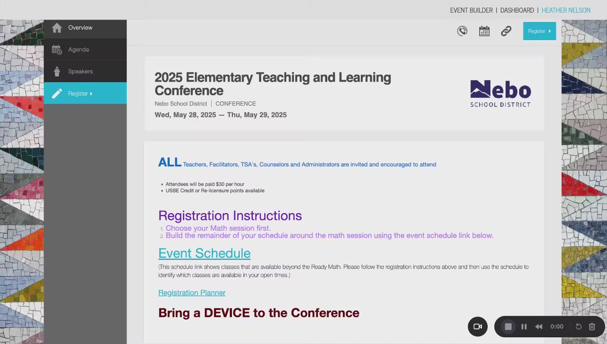This screenshot has width=607, height=344.
Task: Click 'Bring a DEVICE to the Conference' heading
Action: (259, 313)
